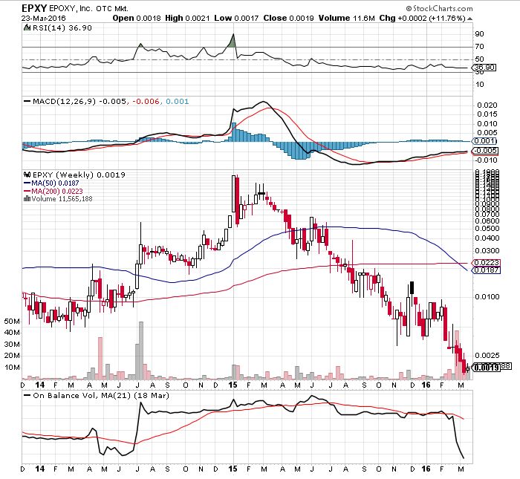This screenshot has height=479, width=520.
Task: Click the MA(50) 0.0187 legend text
Action: coord(55,183)
